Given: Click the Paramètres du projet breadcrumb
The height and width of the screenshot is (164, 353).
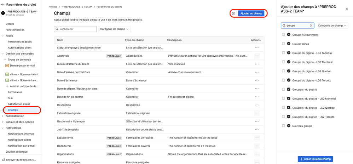Looking at the screenshot, I should pos(109,7).
